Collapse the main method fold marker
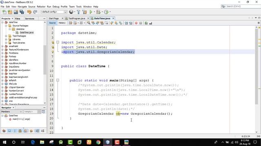Image resolution: width=261 pixels, height=146 pixels. [58, 80]
